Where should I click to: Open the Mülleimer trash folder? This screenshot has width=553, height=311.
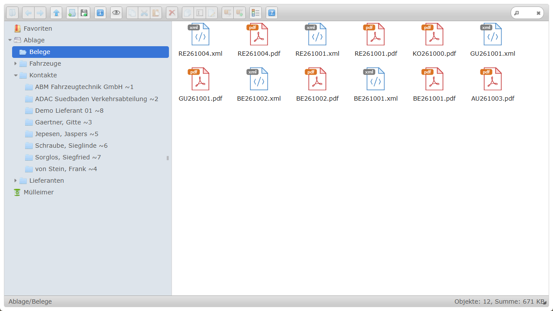pos(38,192)
